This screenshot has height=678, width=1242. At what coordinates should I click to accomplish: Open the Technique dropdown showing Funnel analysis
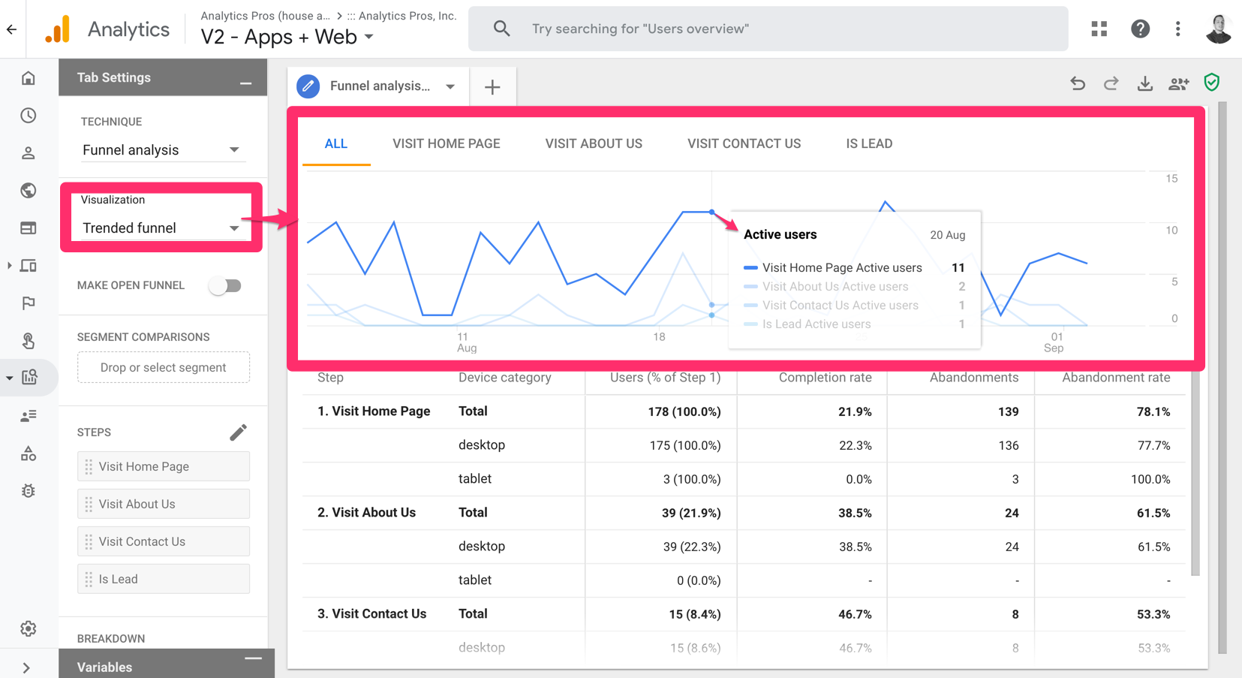(162, 149)
